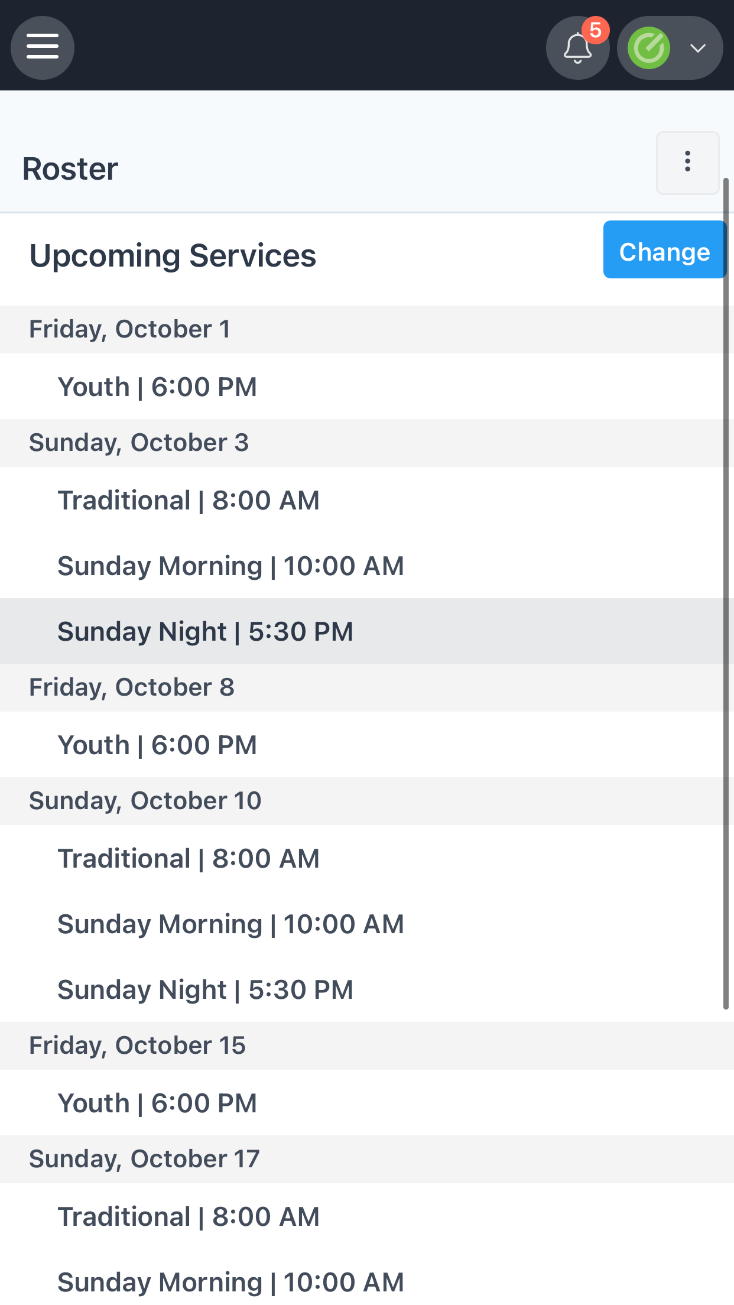Open notifications bell with 5 alerts
734x1305 pixels.
click(577, 48)
